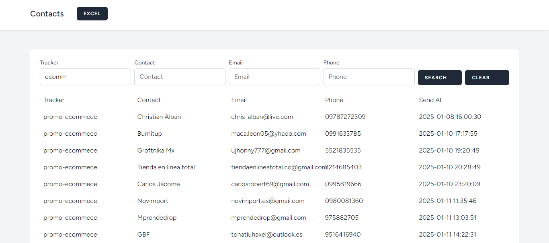The image size is (549, 243).
Task: Click email mprendedrop@gmail.com
Action: point(269,218)
